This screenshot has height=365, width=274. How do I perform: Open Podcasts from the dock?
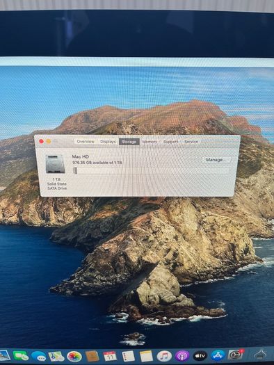pos(182,356)
